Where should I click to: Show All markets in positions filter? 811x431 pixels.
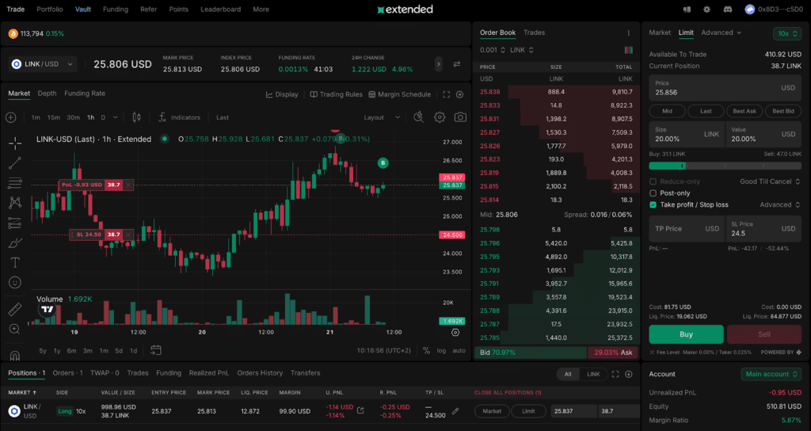(x=568, y=374)
